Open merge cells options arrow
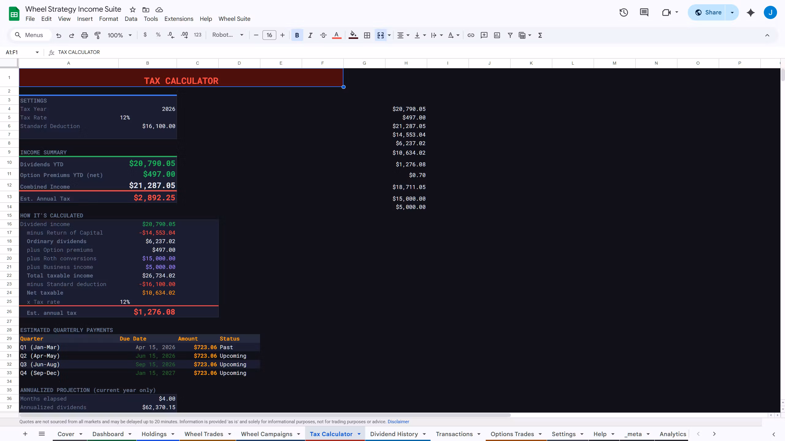This screenshot has width=785, height=441. [x=389, y=35]
